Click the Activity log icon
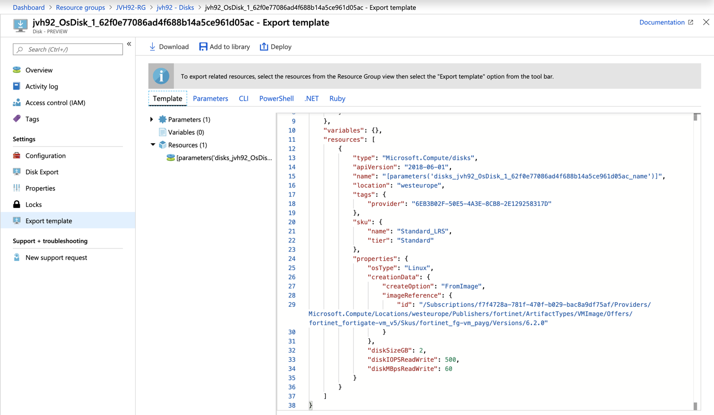 click(x=17, y=86)
